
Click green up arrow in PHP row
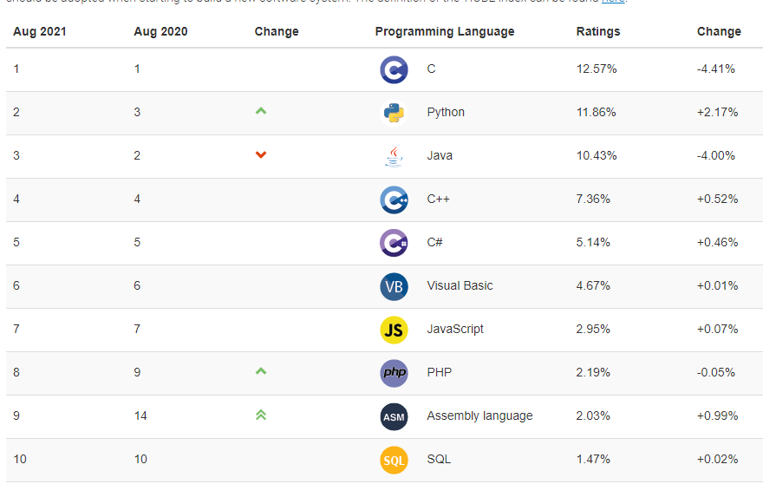click(261, 371)
